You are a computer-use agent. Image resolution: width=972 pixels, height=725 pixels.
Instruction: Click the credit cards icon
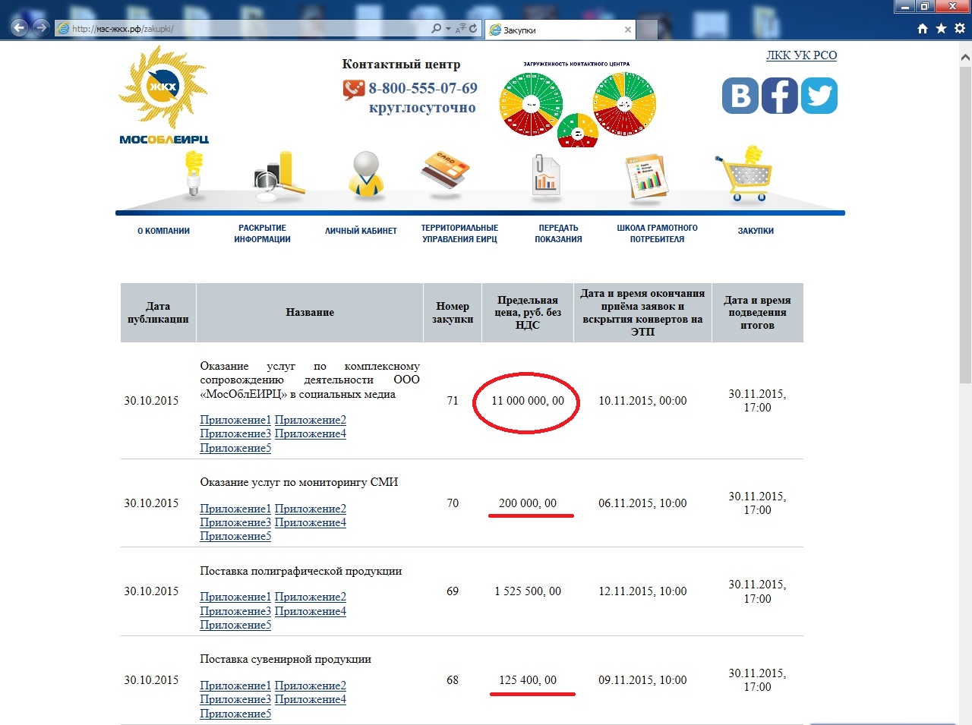coord(445,170)
